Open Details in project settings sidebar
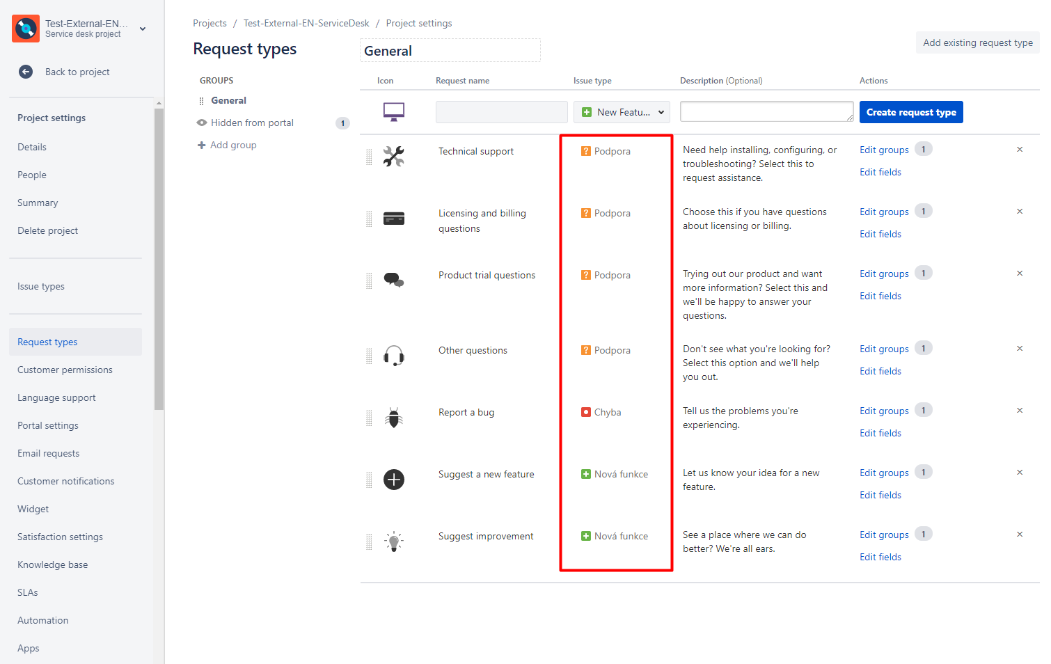1051x664 pixels. point(32,147)
